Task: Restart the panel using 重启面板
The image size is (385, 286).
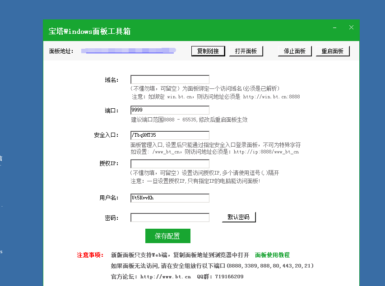Action: (333, 51)
